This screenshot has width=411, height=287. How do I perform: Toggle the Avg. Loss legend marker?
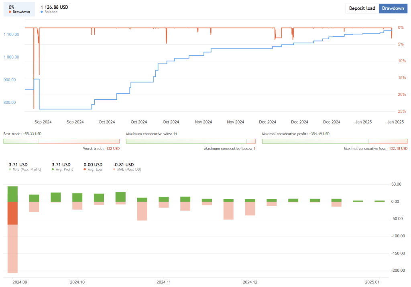pos(85,170)
